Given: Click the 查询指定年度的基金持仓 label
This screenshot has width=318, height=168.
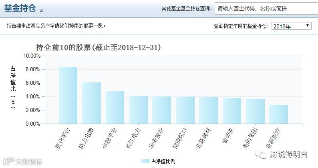Looking at the screenshot, I should click(x=242, y=26).
